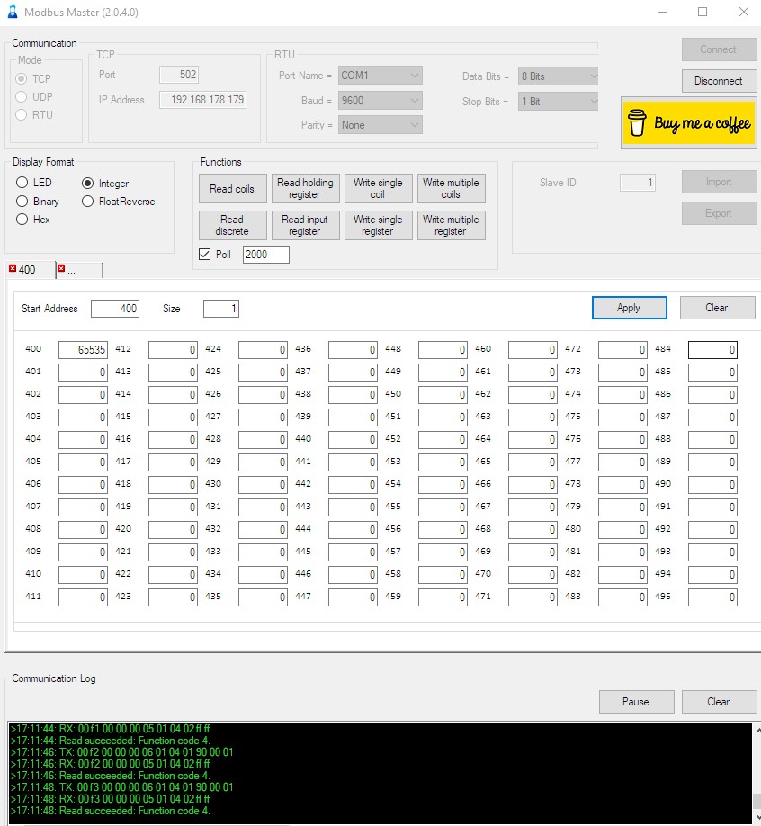Click the red X icon on the second tab
This screenshot has width=761, height=826.
click(x=61, y=268)
